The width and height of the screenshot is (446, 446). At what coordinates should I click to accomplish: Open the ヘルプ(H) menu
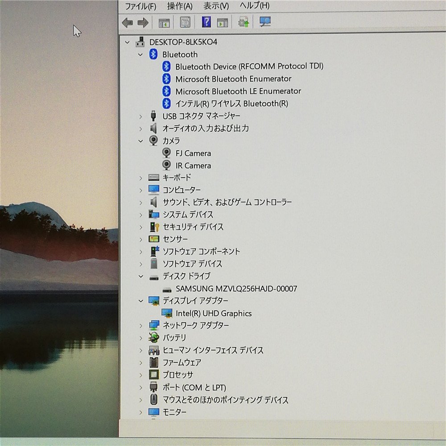point(254,5)
